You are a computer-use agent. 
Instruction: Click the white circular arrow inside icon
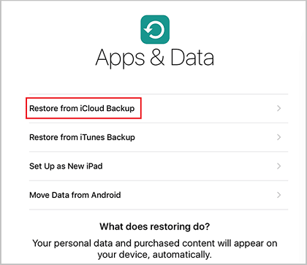[154, 30]
